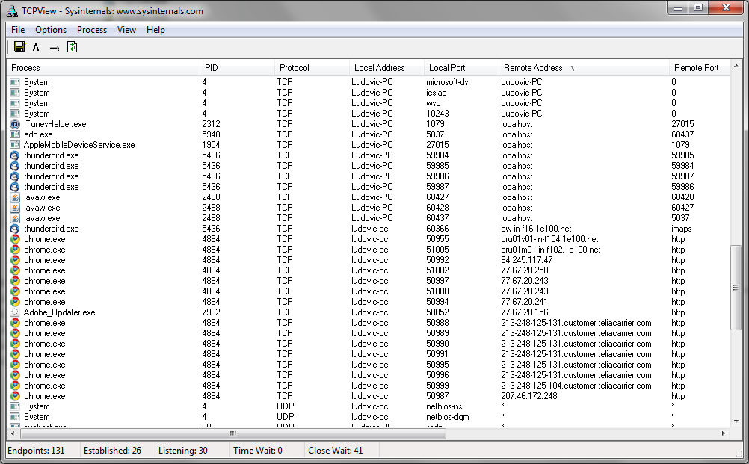Click the 77.67.20.156 remote address
Screen dimensions: 749x464
[525, 312]
